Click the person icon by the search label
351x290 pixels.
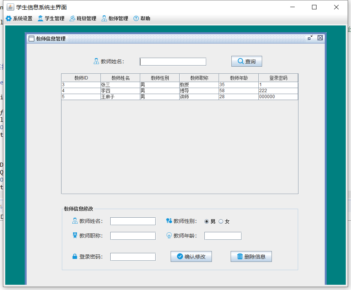coord(96,61)
